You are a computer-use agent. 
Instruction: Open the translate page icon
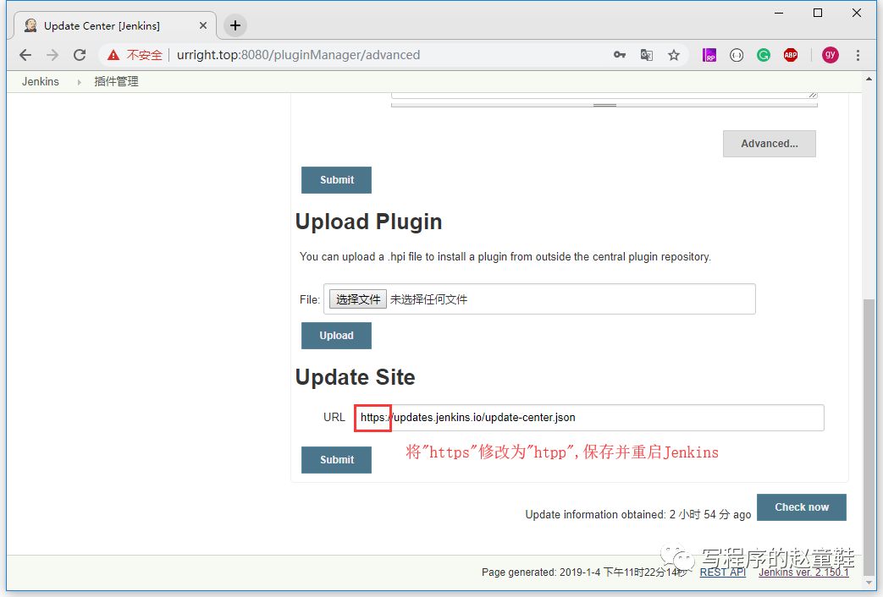tap(647, 55)
